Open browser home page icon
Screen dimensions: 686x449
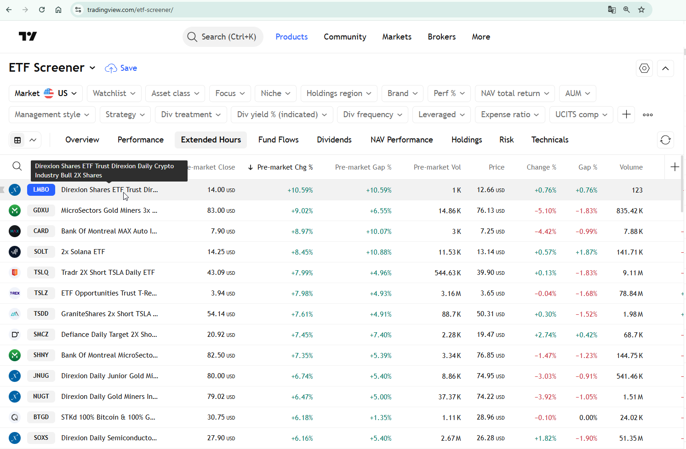coord(58,10)
